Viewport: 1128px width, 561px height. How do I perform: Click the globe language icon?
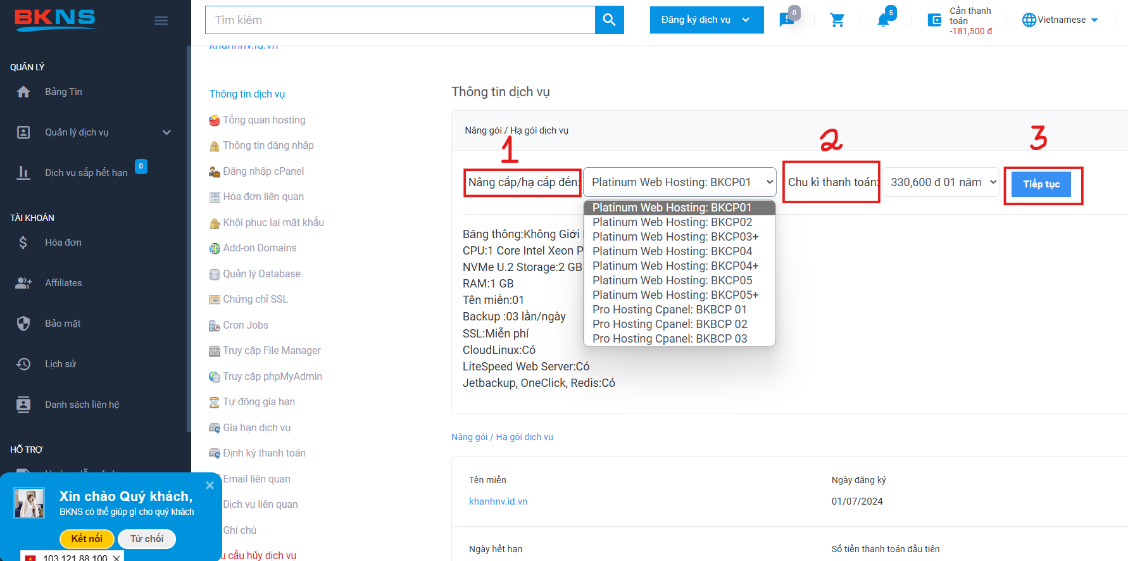(1029, 20)
